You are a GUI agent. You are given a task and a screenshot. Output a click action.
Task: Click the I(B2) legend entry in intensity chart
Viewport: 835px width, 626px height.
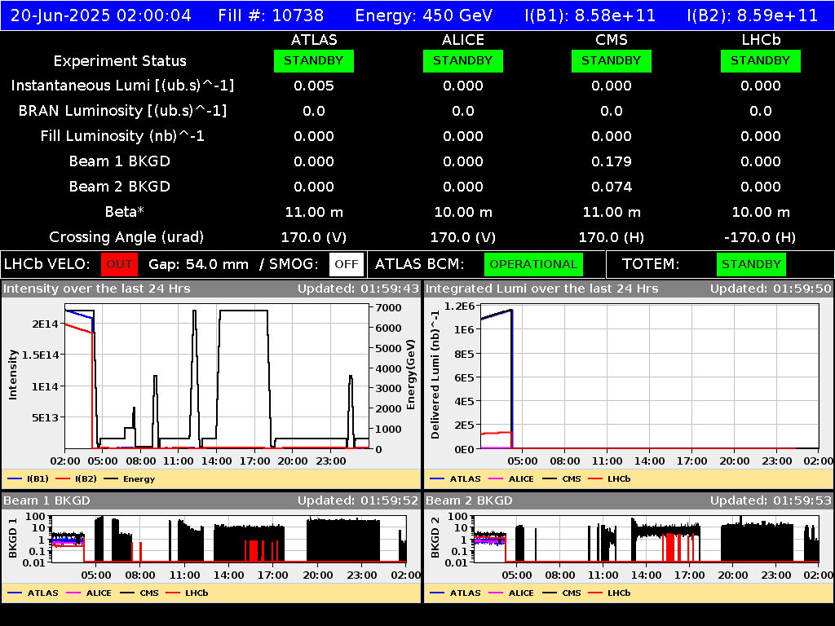[x=76, y=479]
